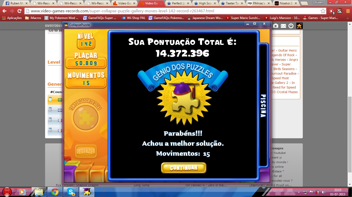Switch to the Perfect 10 tab
The height and width of the screenshot is (197, 352).
pos(178,3)
